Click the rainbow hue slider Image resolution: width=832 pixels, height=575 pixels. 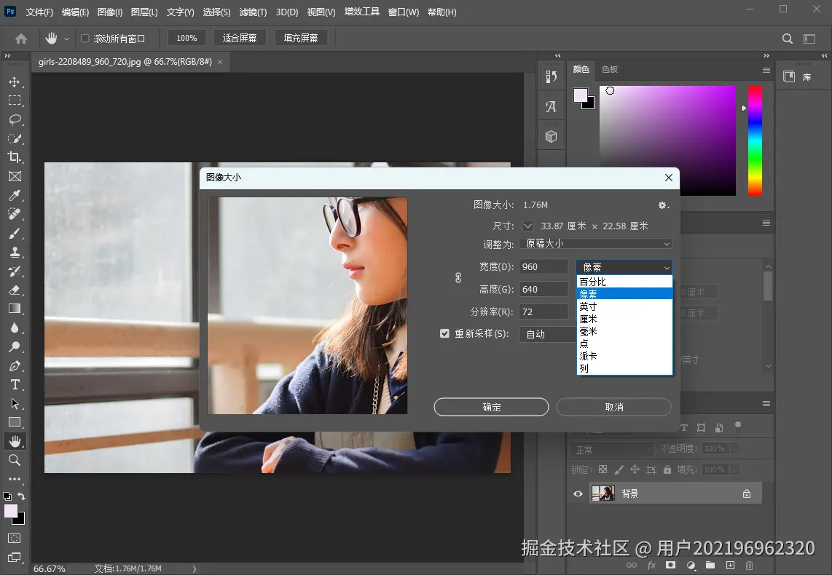point(755,140)
